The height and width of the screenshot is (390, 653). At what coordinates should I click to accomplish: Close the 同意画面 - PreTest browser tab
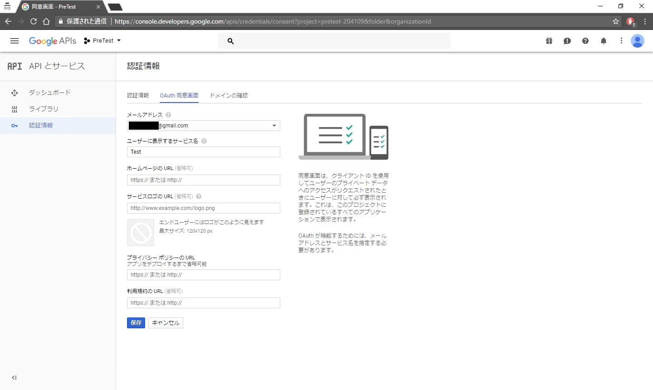pyautogui.click(x=98, y=7)
